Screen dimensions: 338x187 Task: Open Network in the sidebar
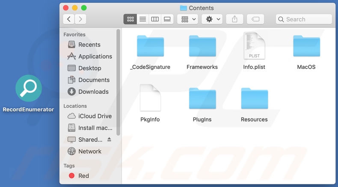click(90, 151)
